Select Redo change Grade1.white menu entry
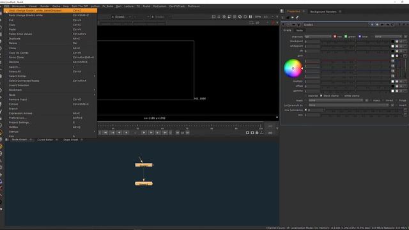 [50, 15]
